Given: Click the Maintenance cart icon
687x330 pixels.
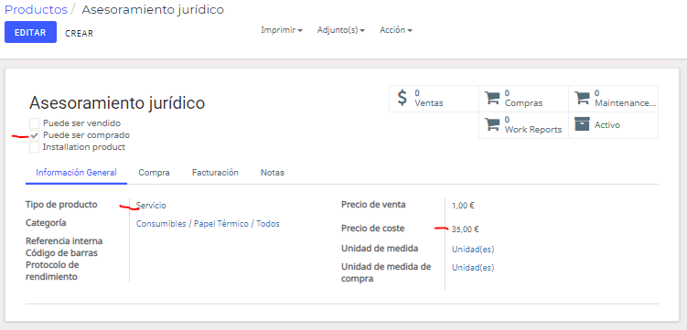Looking at the screenshot, I should 583,98.
